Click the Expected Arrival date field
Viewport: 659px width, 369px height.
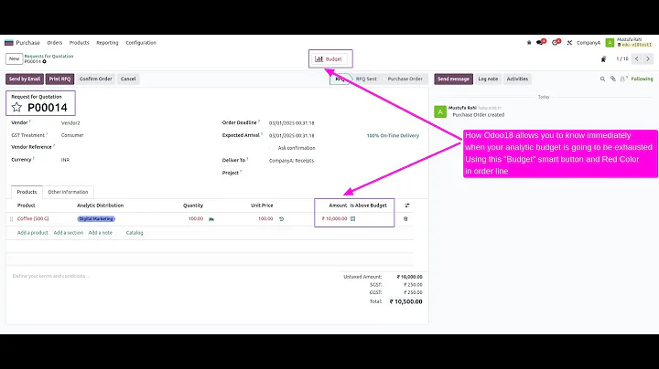[292, 136]
